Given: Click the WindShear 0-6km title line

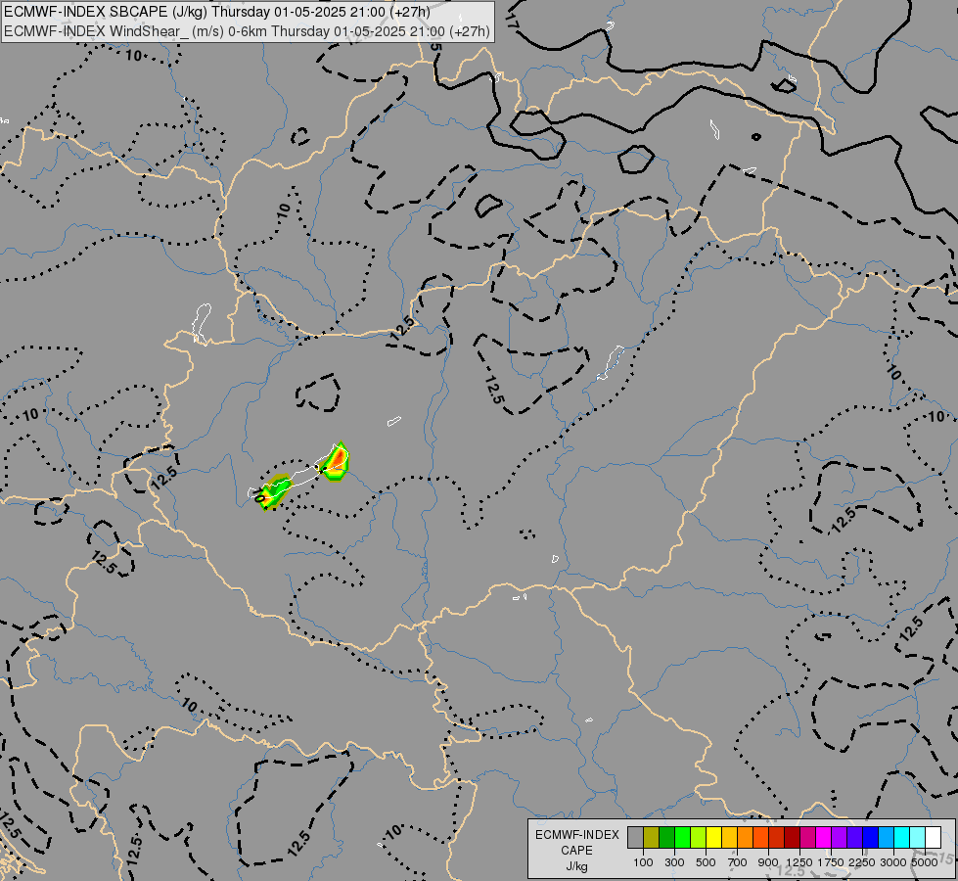Looking at the screenshot, I should pos(247,31).
